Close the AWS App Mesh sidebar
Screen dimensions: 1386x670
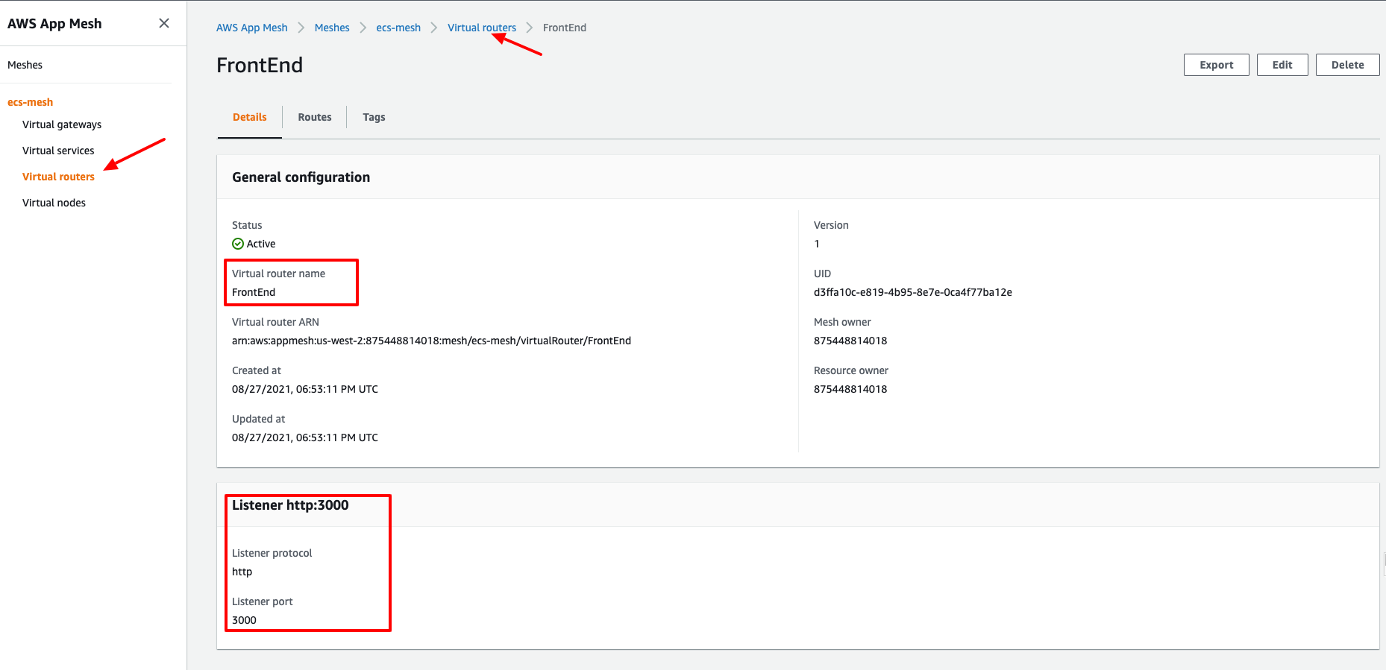pos(164,23)
